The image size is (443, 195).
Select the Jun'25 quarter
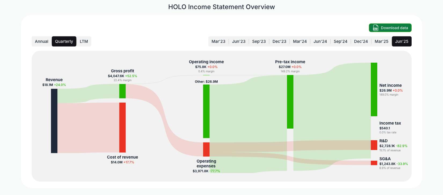pos(402,42)
